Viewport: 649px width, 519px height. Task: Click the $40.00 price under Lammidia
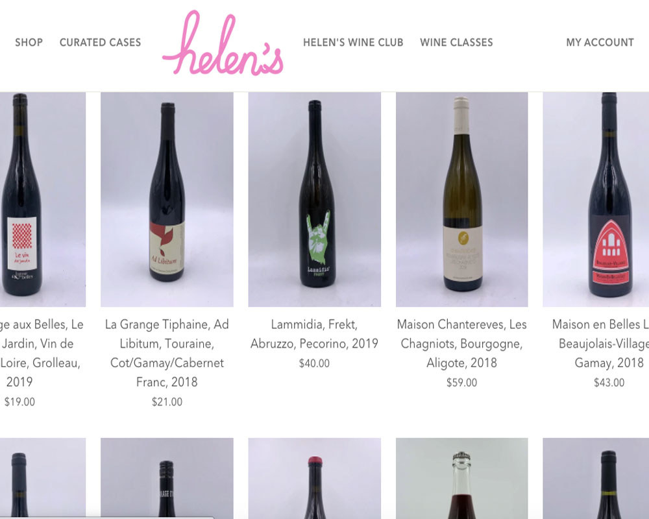tap(315, 363)
